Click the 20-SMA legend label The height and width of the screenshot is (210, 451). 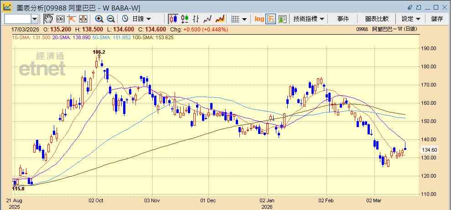(x=71, y=37)
